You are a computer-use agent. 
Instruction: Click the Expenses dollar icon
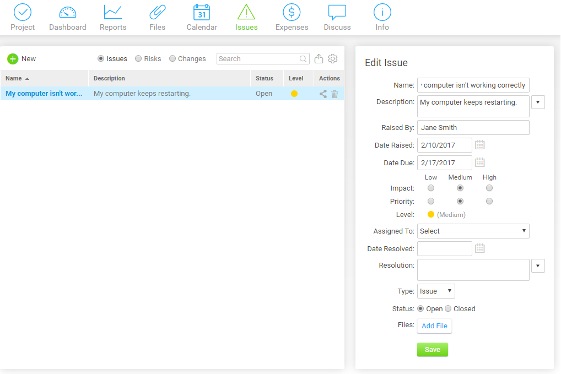(x=292, y=12)
